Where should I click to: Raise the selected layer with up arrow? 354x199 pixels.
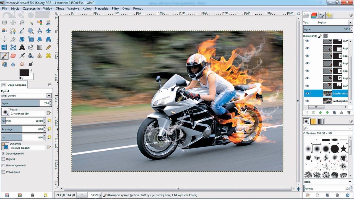[x=320, y=112]
